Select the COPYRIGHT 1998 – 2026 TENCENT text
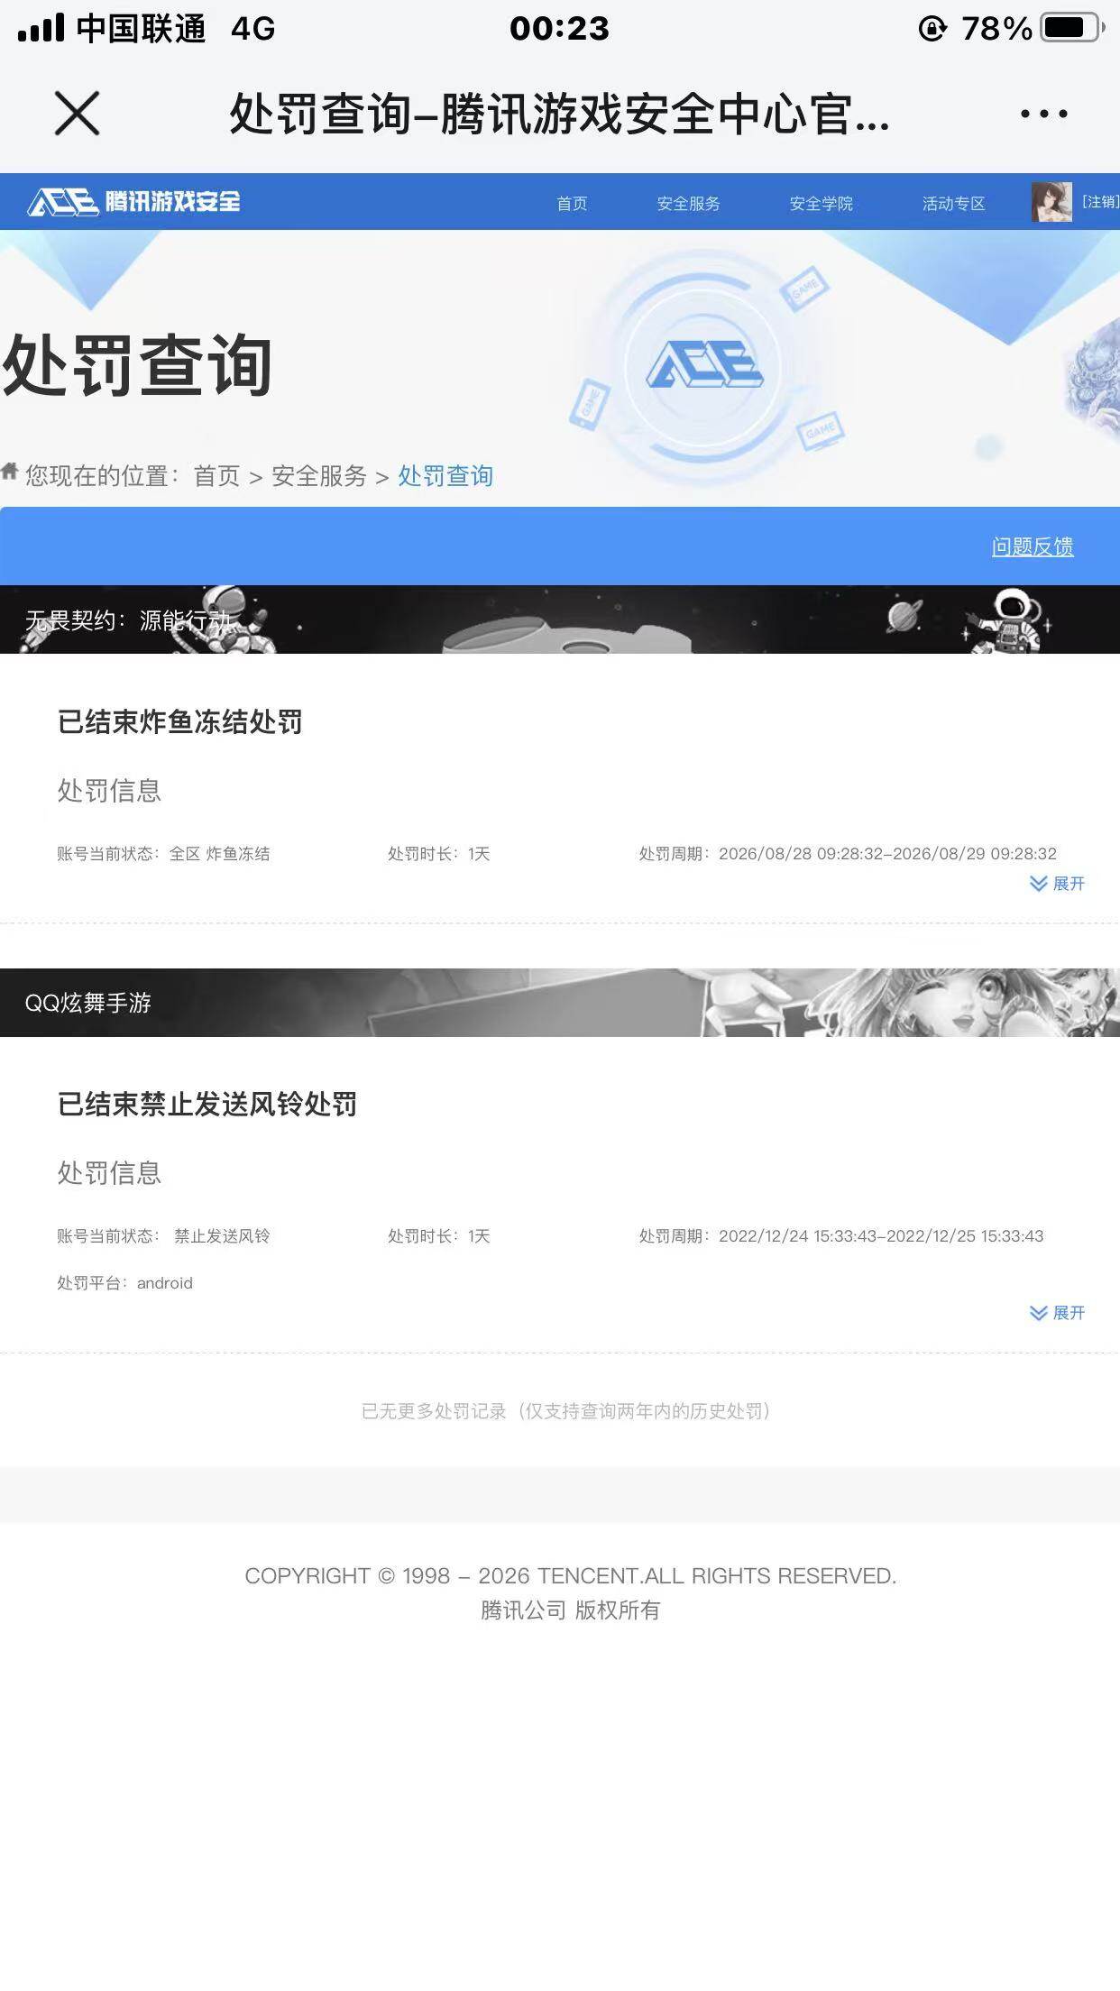 point(571,1576)
